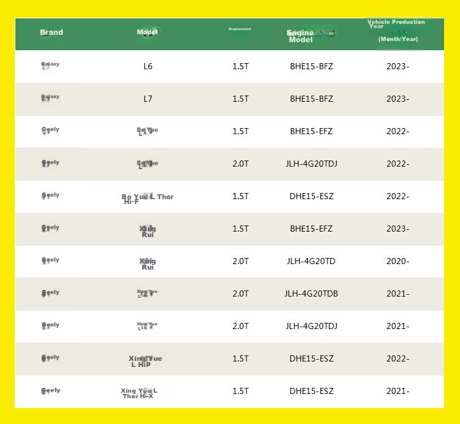Click the Engine Model column header
This screenshot has width=460, height=424.
tap(301, 36)
